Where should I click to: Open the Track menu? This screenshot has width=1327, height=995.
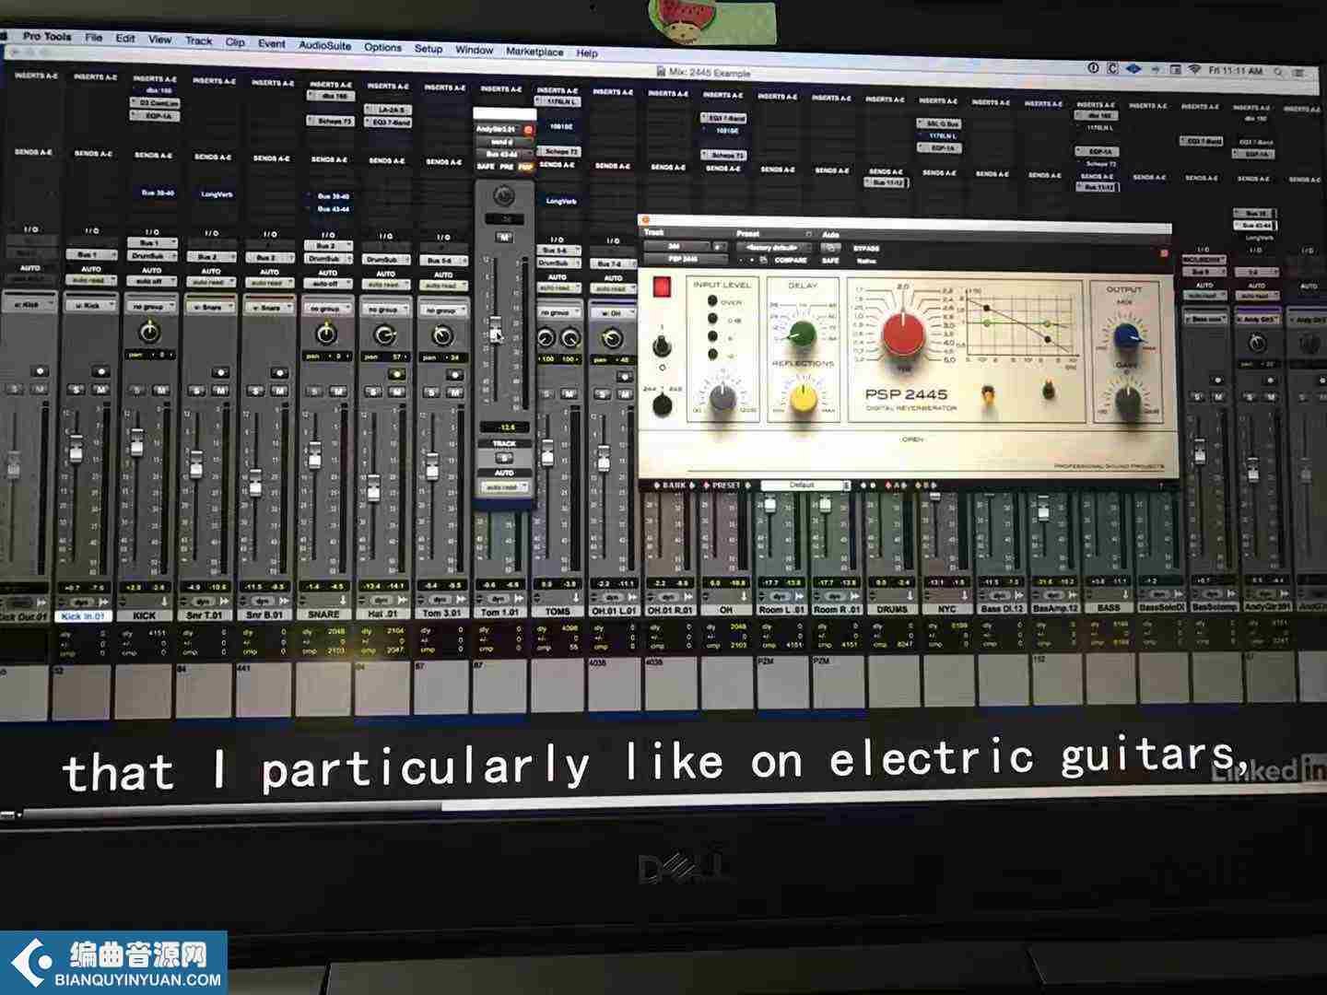click(198, 41)
